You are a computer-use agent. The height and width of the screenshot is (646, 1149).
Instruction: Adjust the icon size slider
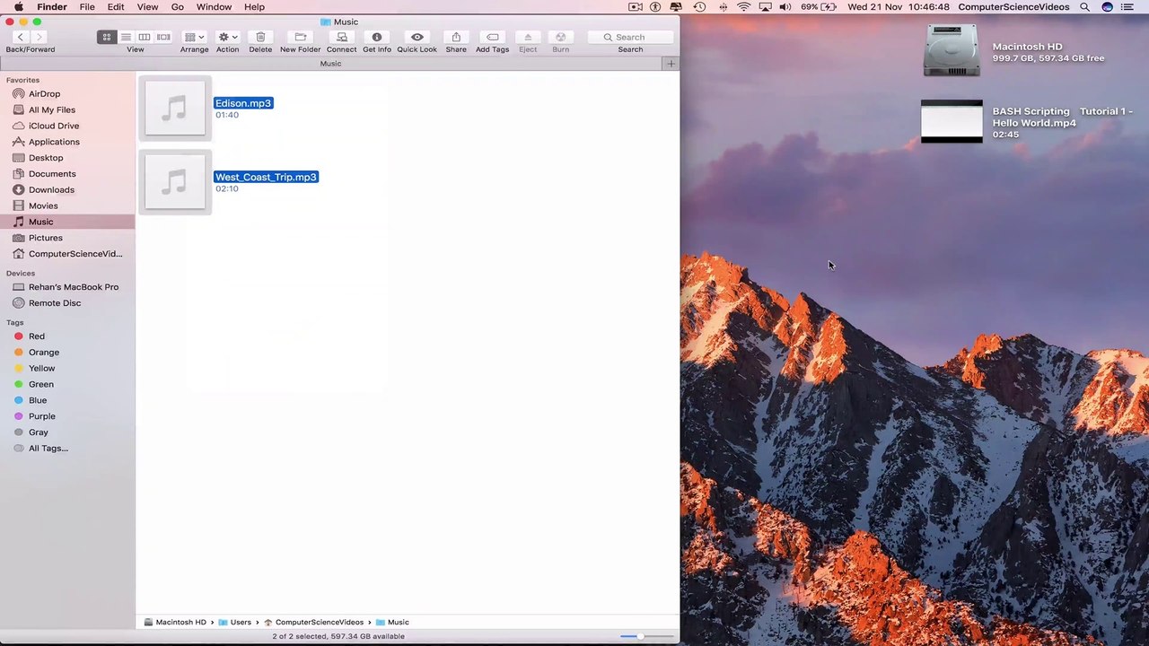tap(646, 636)
